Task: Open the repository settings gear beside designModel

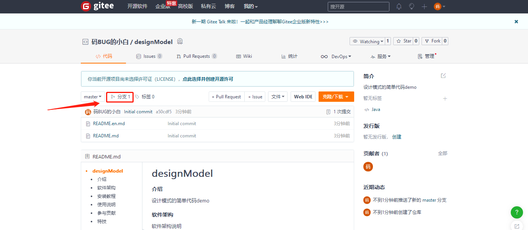Action: [x=180, y=41]
